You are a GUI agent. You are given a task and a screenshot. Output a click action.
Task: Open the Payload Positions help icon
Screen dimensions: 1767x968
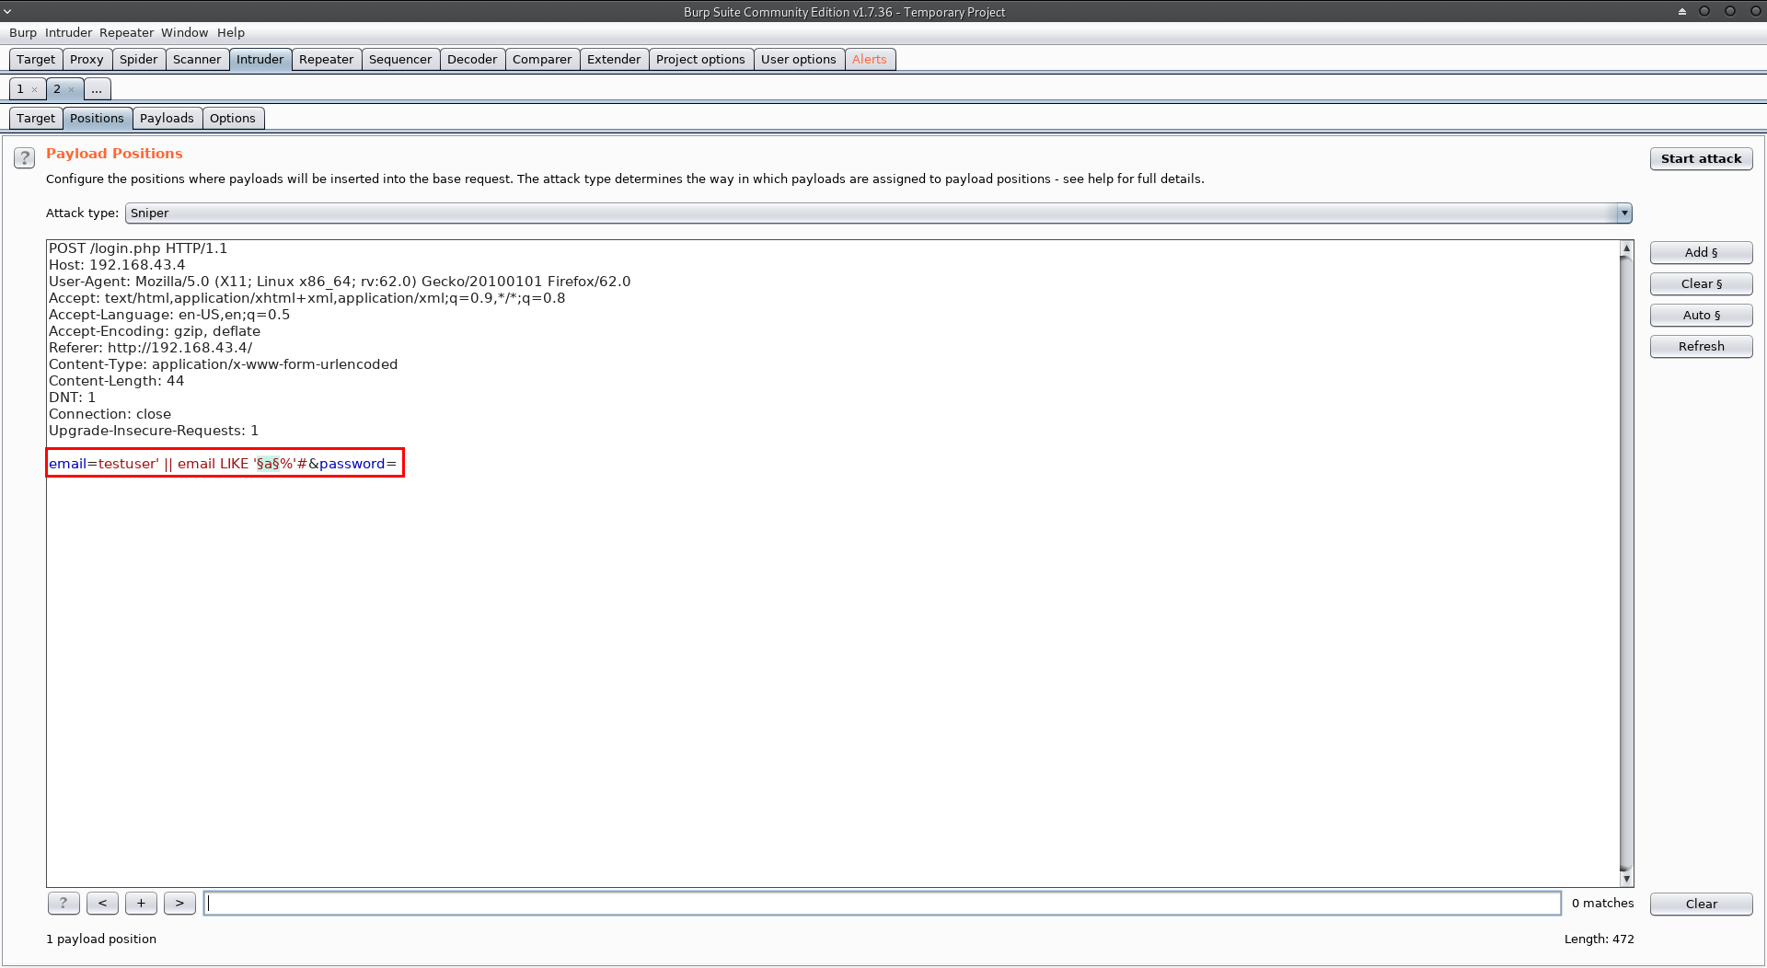click(x=25, y=158)
